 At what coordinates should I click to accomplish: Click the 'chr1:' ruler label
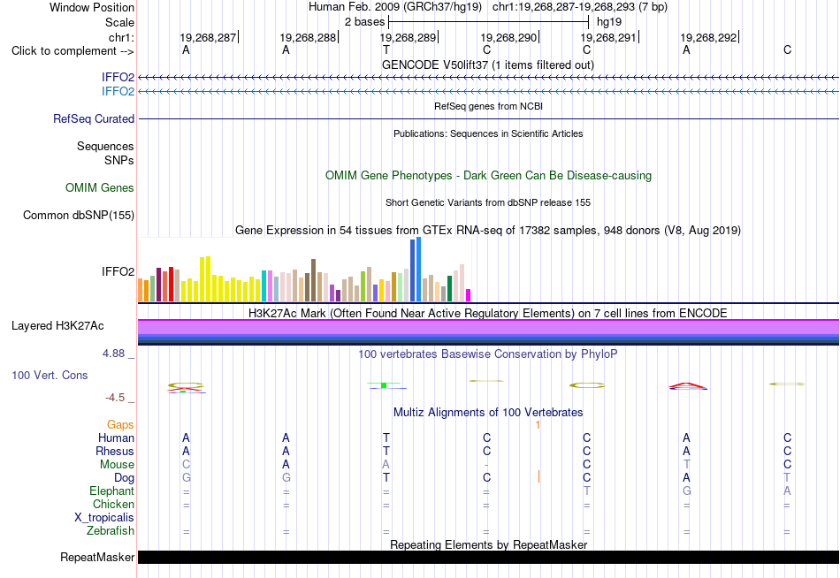(121, 37)
